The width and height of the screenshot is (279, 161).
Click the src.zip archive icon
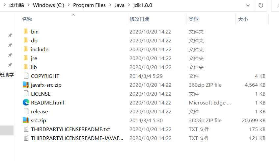[26, 120]
